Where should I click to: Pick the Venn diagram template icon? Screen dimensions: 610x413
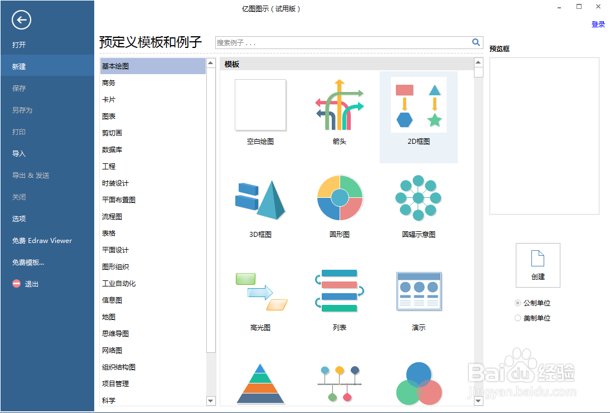click(419, 383)
